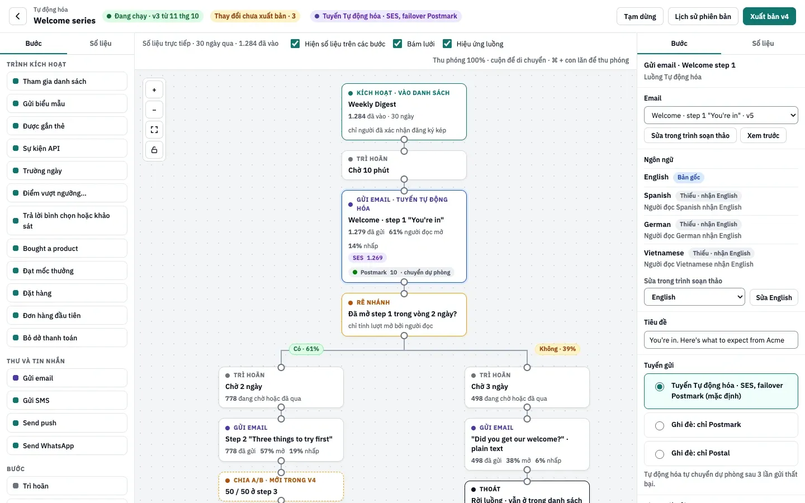Add a Gửi email step block
805x503 pixels.
tap(67, 378)
